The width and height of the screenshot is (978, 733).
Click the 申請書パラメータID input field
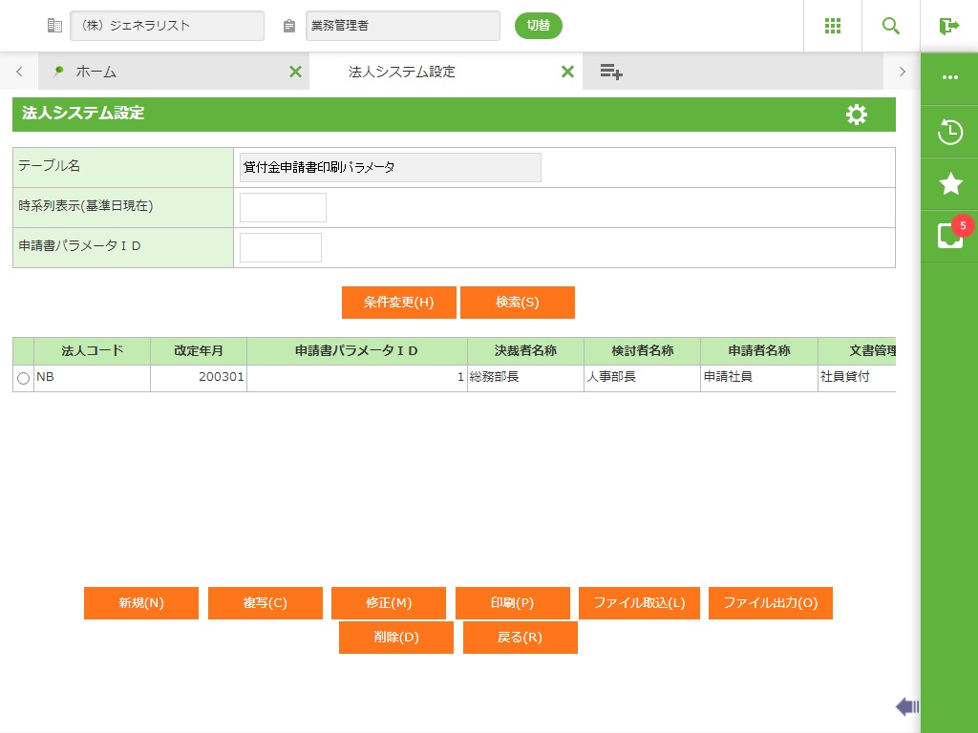pos(281,247)
